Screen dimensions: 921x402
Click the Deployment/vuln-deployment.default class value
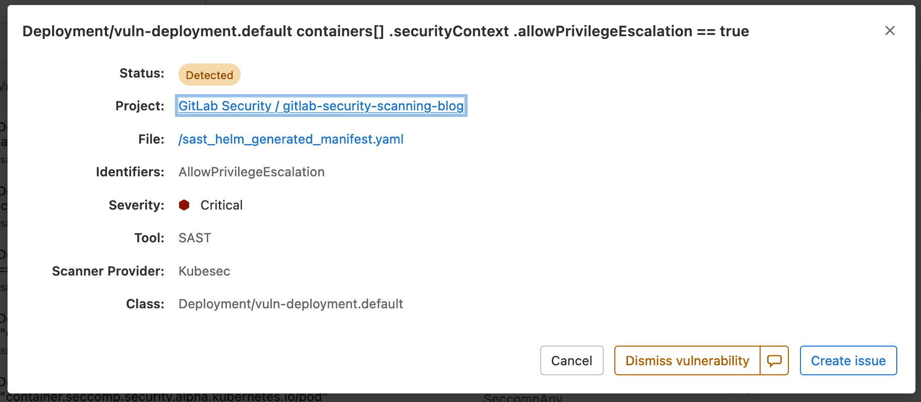pyautogui.click(x=291, y=304)
